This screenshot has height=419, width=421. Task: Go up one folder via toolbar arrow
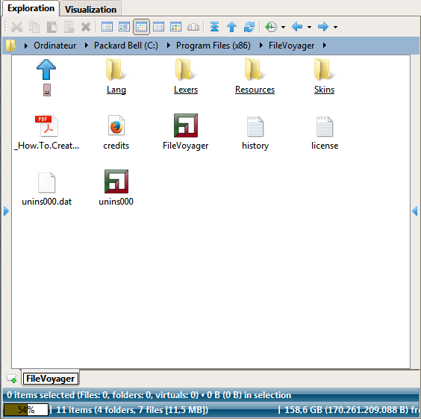pyautogui.click(x=231, y=27)
